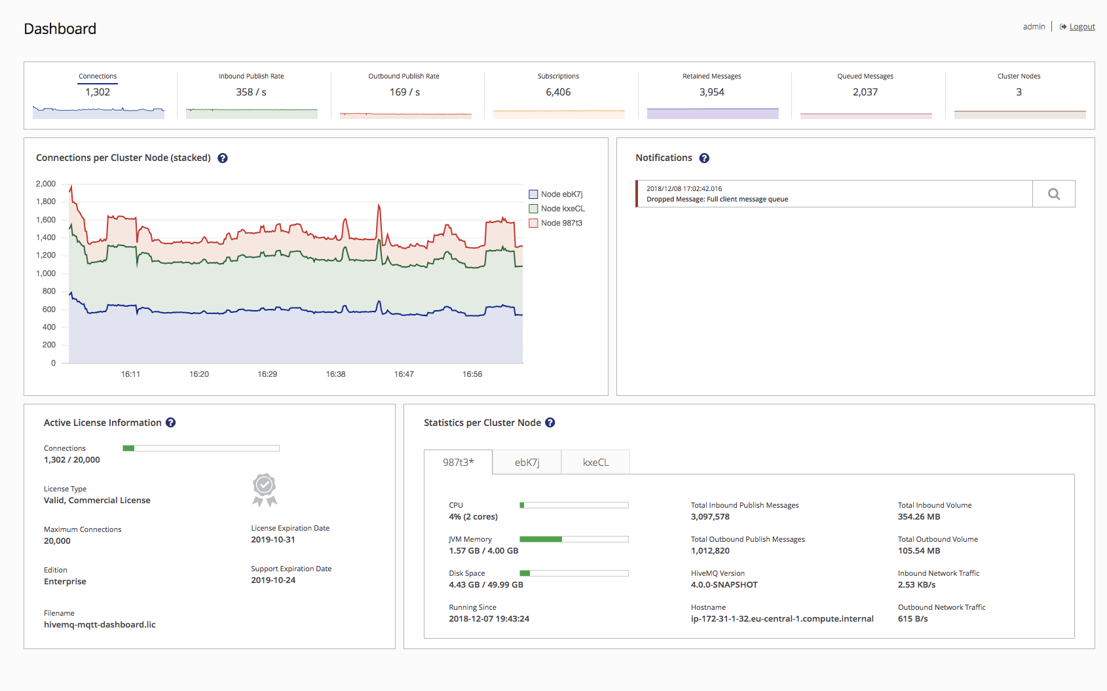
Task: Click the license certificate badge icon
Action: pyautogui.click(x=265, y=490)
